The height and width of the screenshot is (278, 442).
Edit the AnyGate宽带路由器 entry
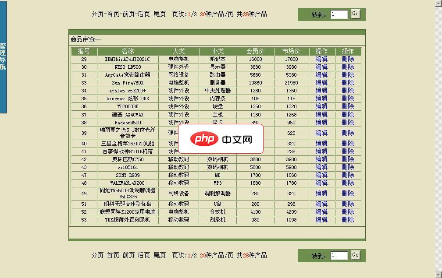click(321, 75)
